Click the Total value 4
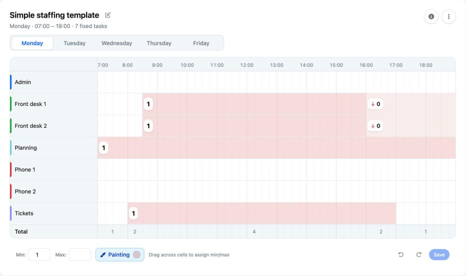This screenshot has width=466, height=276. (254, 232)
